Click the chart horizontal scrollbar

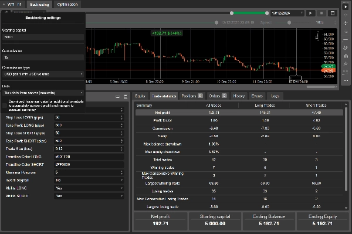pyautogui.click(x=321, y=87)
